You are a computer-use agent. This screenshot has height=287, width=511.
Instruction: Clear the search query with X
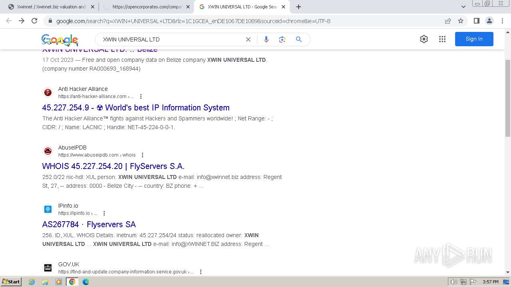pos(248,39)
